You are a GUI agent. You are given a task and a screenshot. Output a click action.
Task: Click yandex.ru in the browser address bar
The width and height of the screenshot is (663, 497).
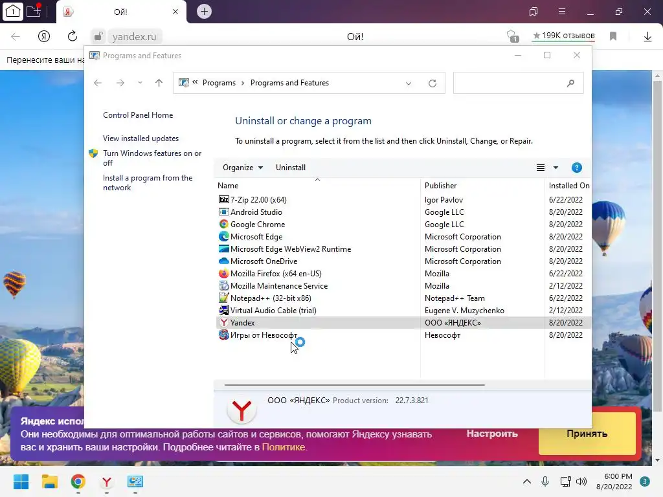tap(135, 37)
